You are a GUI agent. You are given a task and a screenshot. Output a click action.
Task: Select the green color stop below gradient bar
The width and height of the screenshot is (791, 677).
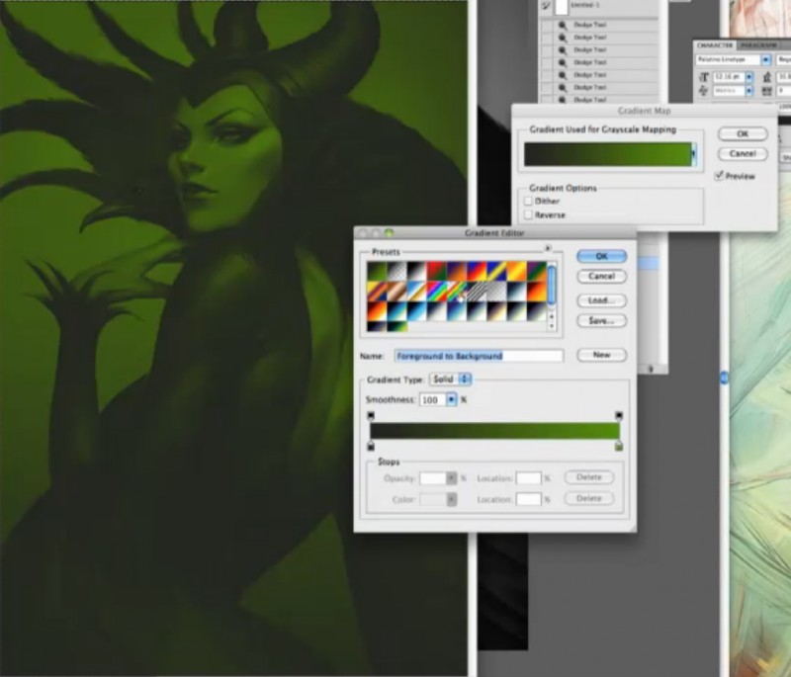click(x=619, y=446)
